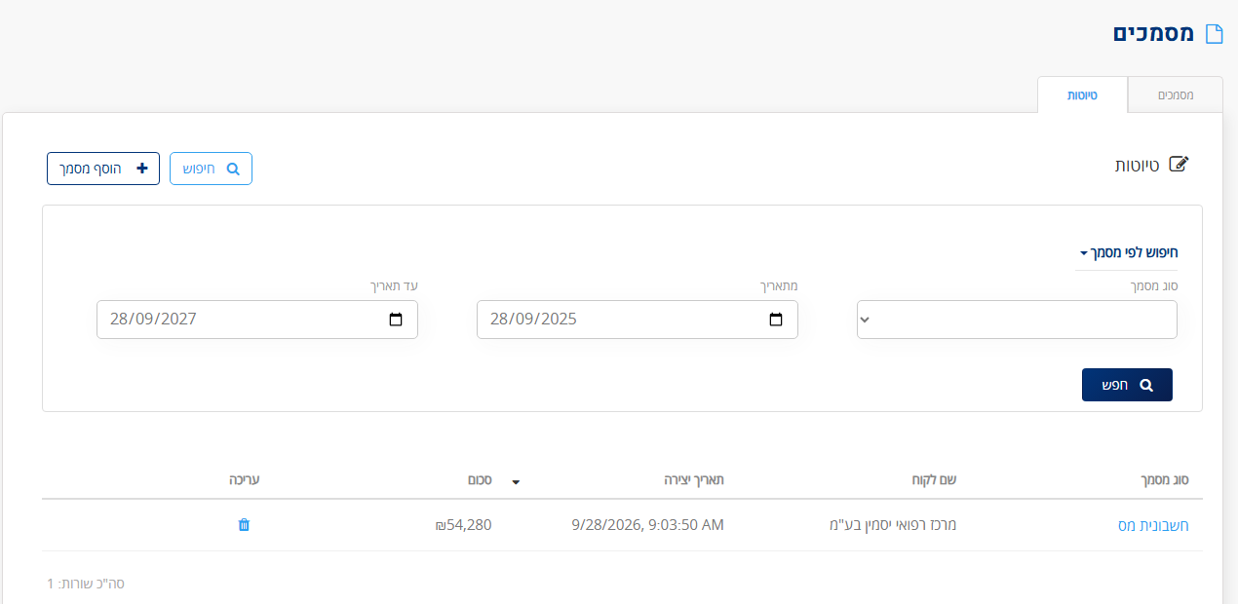Click the שם לקוח column header

[x=933, y=480]
